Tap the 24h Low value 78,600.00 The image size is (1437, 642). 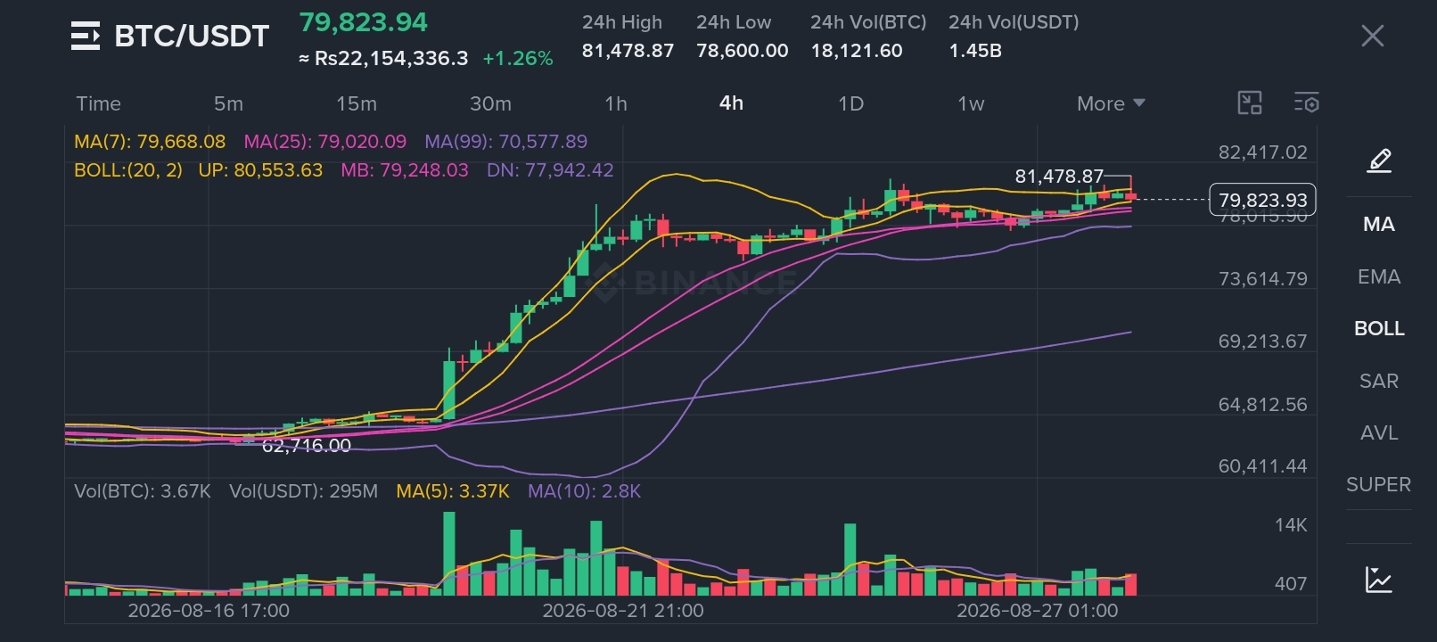coord(742,51)
